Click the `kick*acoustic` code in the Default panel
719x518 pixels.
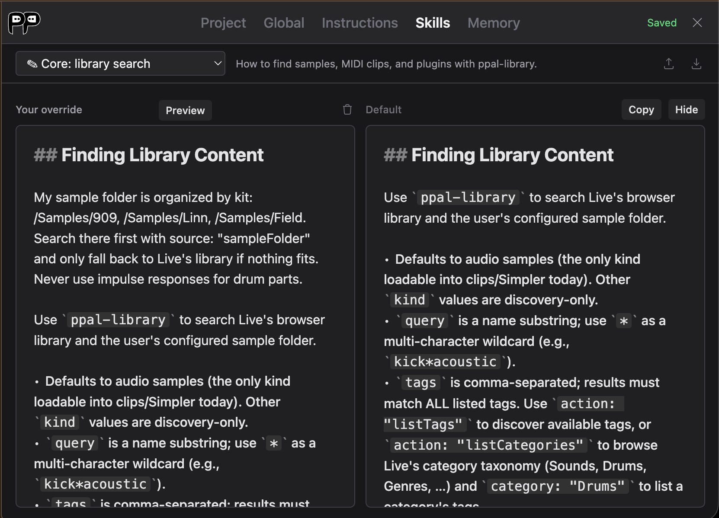pyautogui.click(x=445, y=362)
